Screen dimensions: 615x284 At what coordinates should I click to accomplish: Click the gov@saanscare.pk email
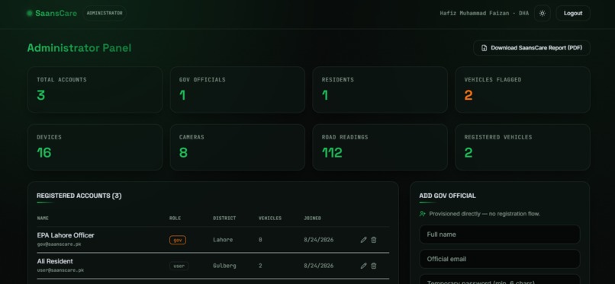[60, 244]
